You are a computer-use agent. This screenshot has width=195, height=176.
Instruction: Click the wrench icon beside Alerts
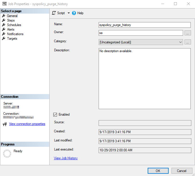click(x=4, y=29)
